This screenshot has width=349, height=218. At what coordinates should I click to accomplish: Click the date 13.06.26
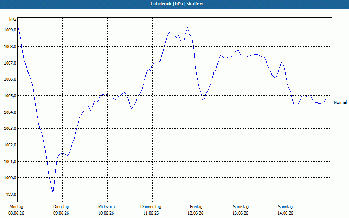(x=240, y=213)
